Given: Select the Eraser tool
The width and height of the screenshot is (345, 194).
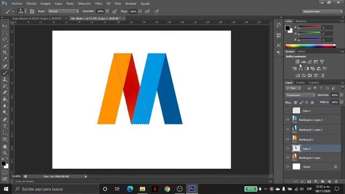Looking at the screenshot, I should tap(5, 93).
